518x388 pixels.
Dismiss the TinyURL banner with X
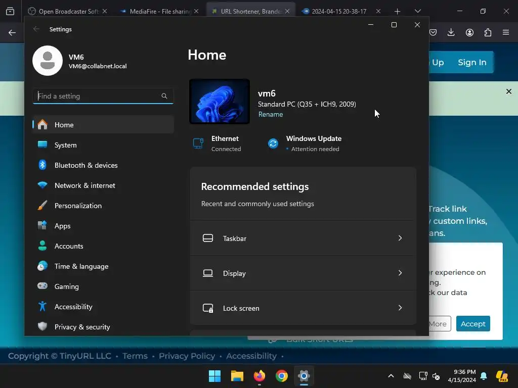509,91
